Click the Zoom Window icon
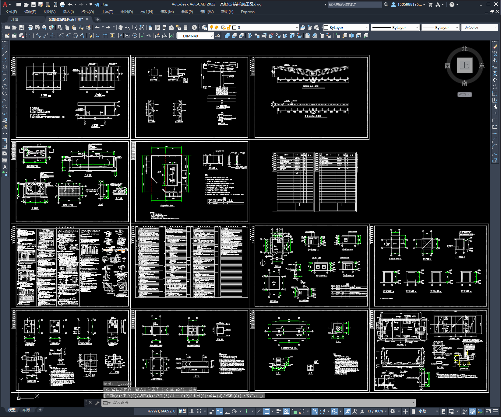This screenshot has height=417, width=501. pos(135,27)
